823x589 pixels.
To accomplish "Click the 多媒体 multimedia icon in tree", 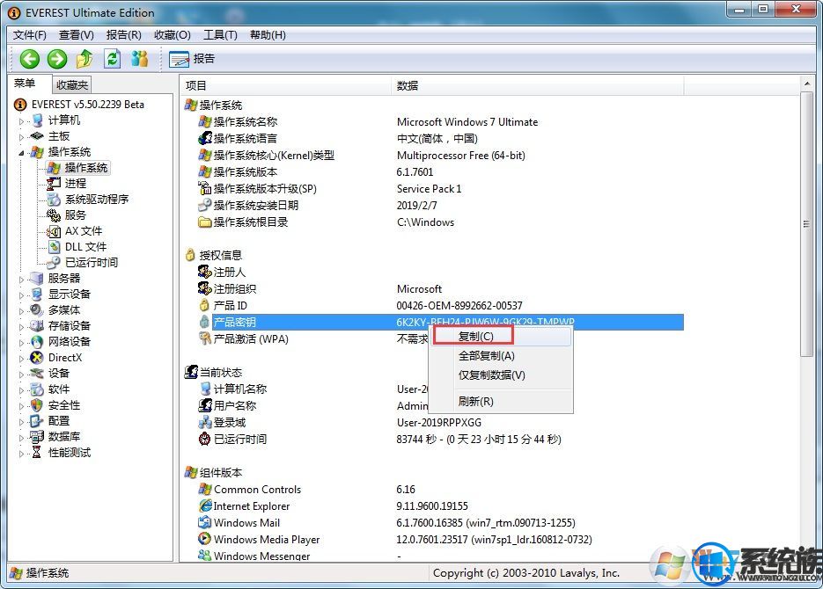I will point(37,309).
